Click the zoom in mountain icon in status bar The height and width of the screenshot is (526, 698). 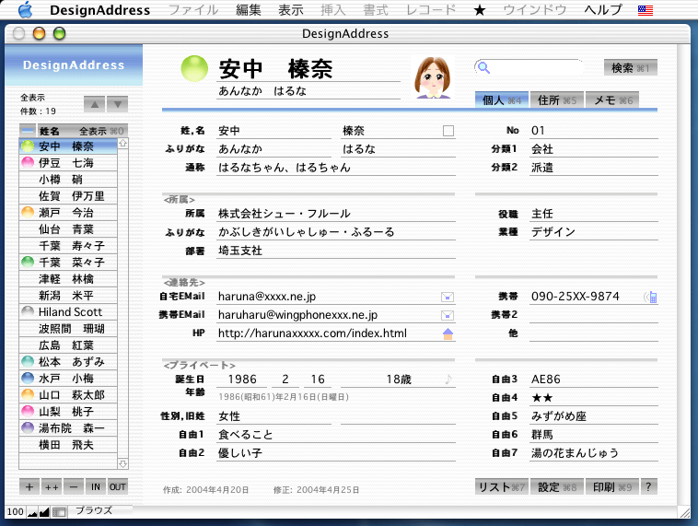[44, 512]
